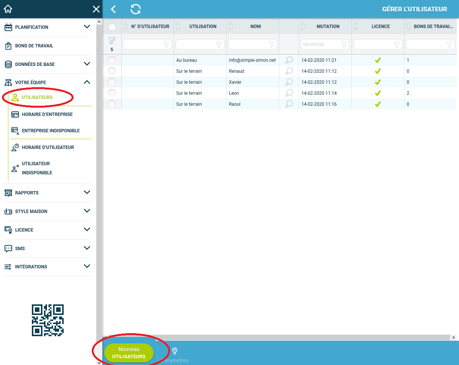Refresh the user list

[136, 9]
